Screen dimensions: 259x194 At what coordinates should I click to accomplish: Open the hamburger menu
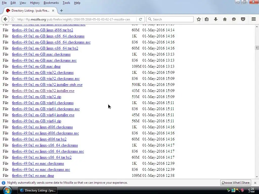tap(253, 19)
